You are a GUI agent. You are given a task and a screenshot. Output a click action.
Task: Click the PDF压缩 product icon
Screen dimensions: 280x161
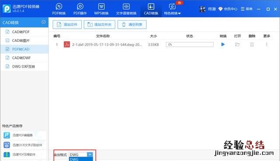(7, 154)
